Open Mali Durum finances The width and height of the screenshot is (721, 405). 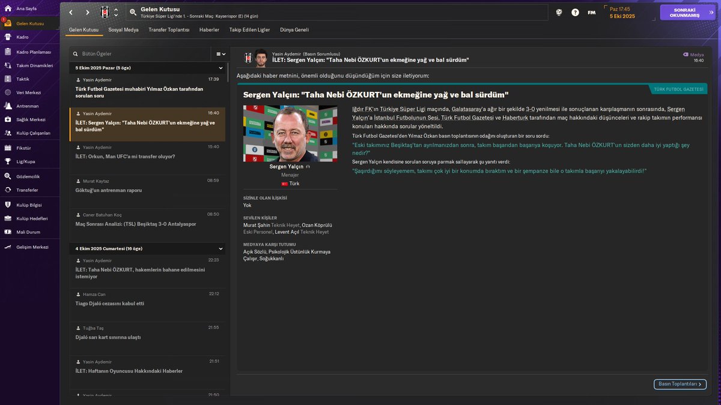[x=30, y=232]
